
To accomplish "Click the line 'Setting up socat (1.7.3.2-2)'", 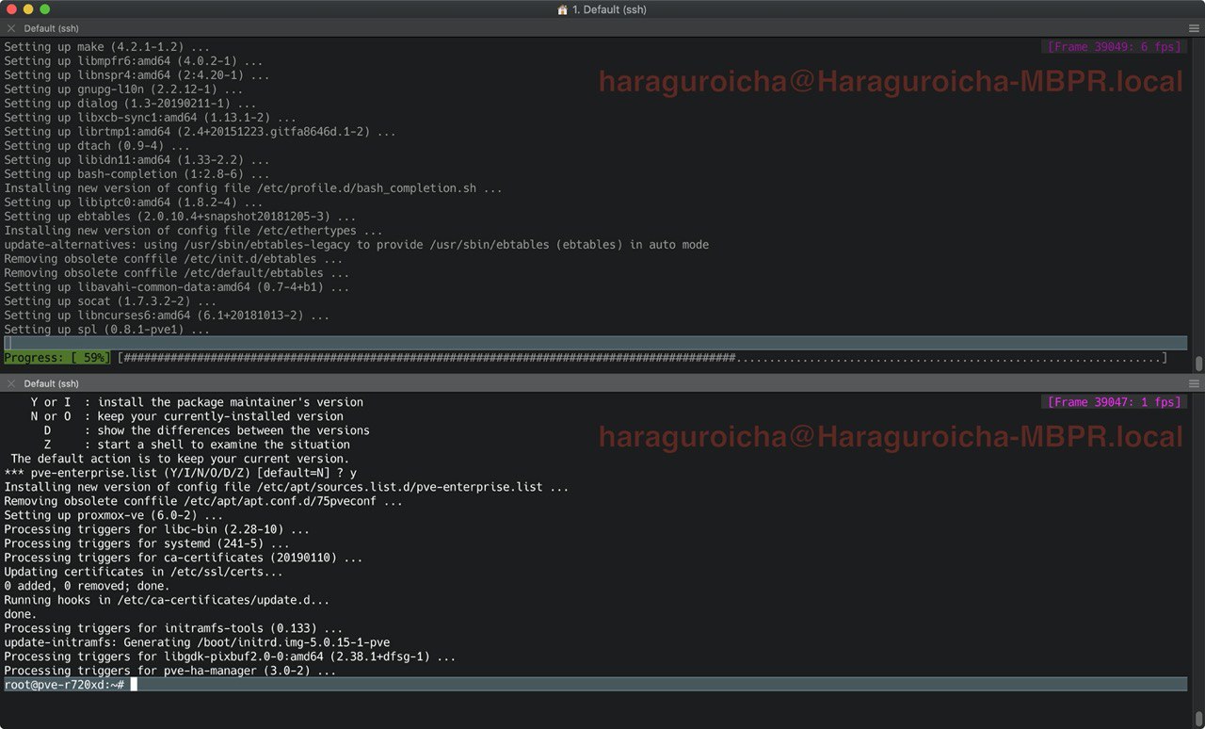I will 110,300.
